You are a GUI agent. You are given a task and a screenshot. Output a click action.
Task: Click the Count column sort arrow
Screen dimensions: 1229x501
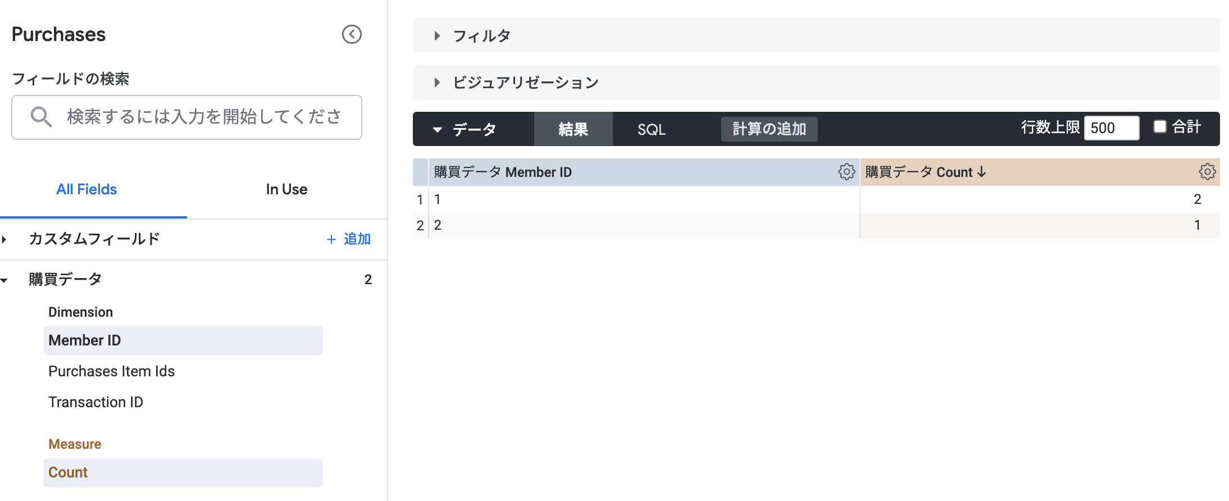pos(982,172)
